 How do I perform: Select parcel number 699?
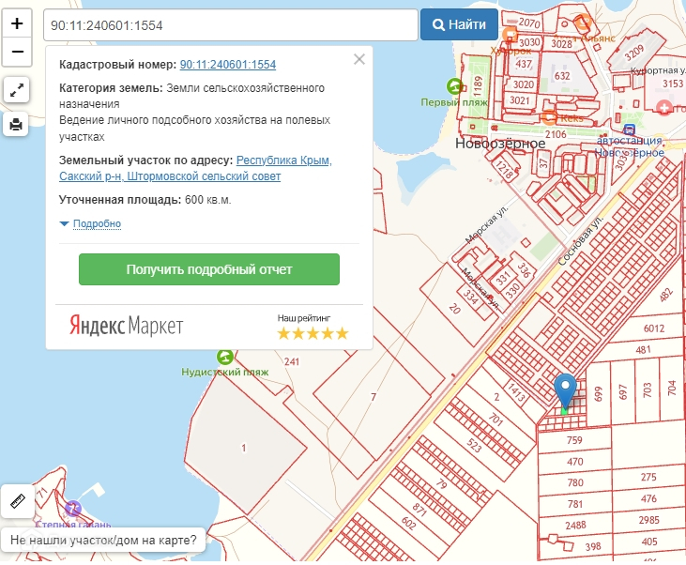coord(598,394)
